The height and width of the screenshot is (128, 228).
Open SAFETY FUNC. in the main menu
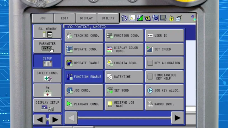(x=47, y=76)
